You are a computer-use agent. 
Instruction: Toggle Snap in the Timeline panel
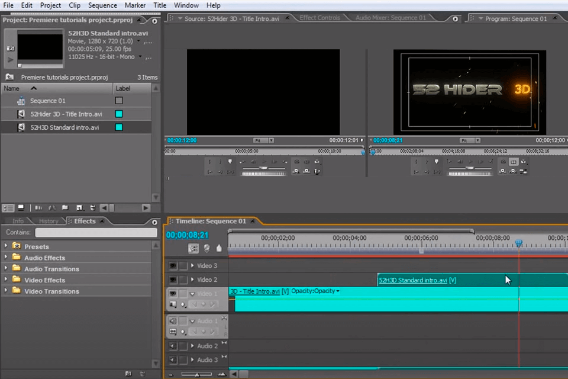point(193,248)
